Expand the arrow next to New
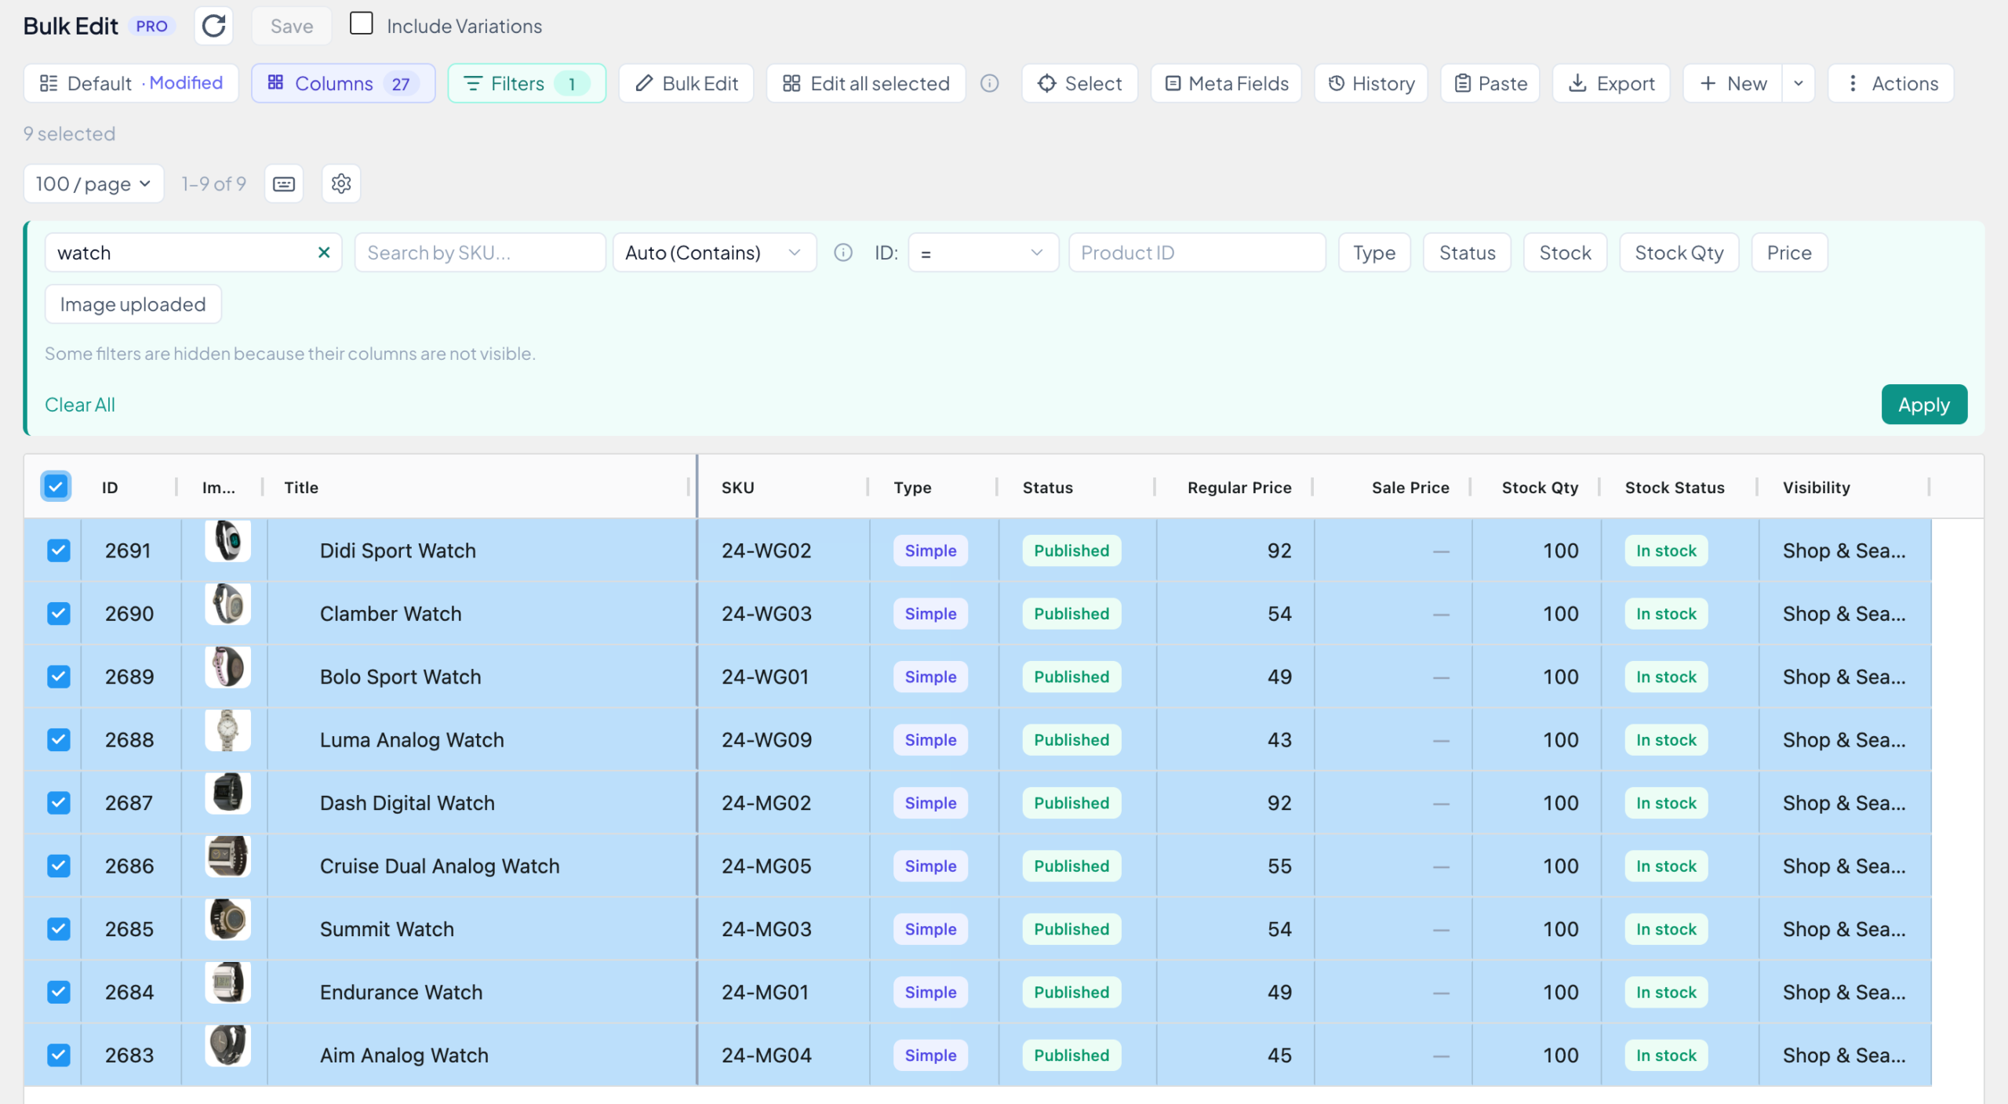Screen dimensions: 2008x1104 point(1799,83)
